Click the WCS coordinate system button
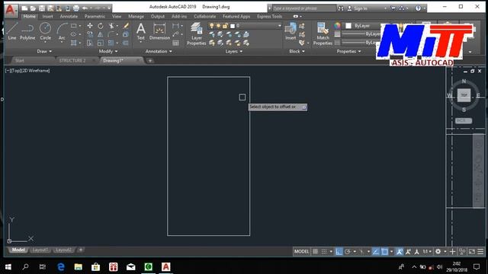Image resolution: width=488 pixels, height=274 pixels. coord(463,120)
